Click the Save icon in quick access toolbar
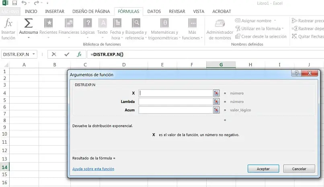 coord(14,3)
